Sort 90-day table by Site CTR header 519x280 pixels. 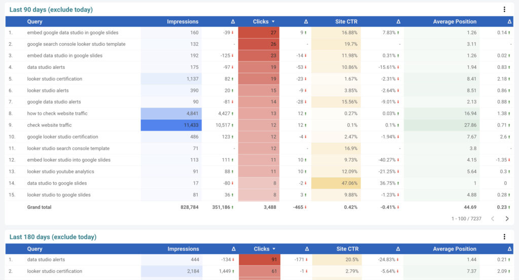346,21
